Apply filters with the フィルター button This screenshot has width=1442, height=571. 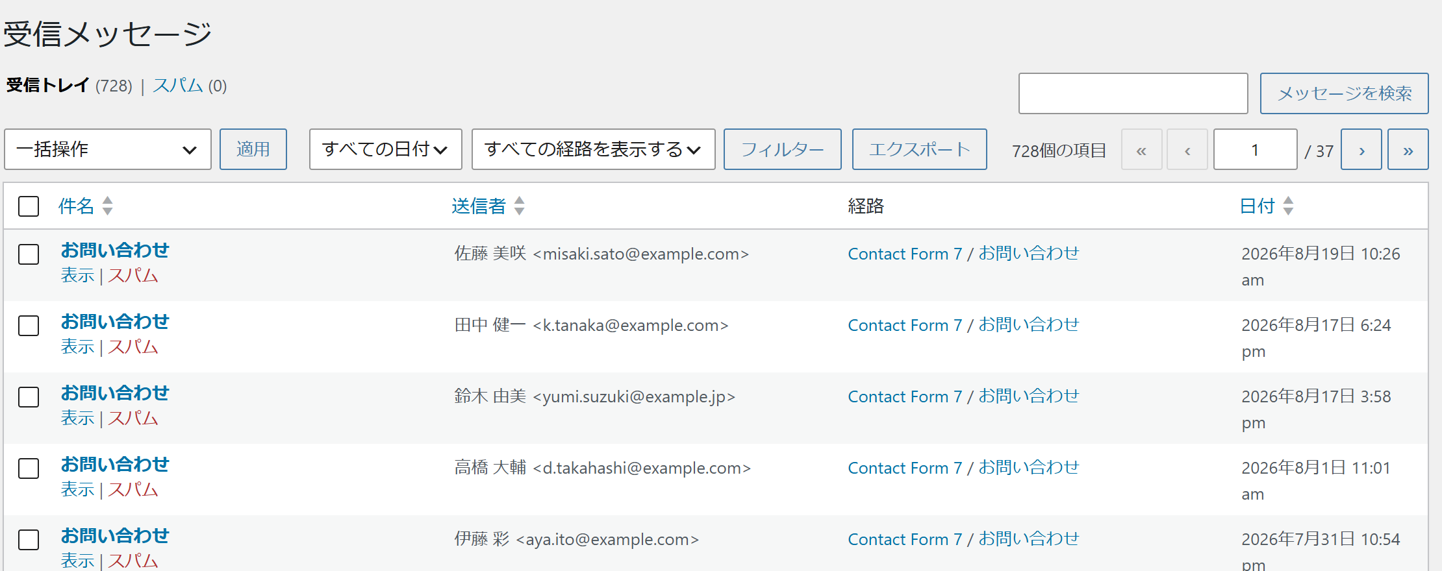783,149
